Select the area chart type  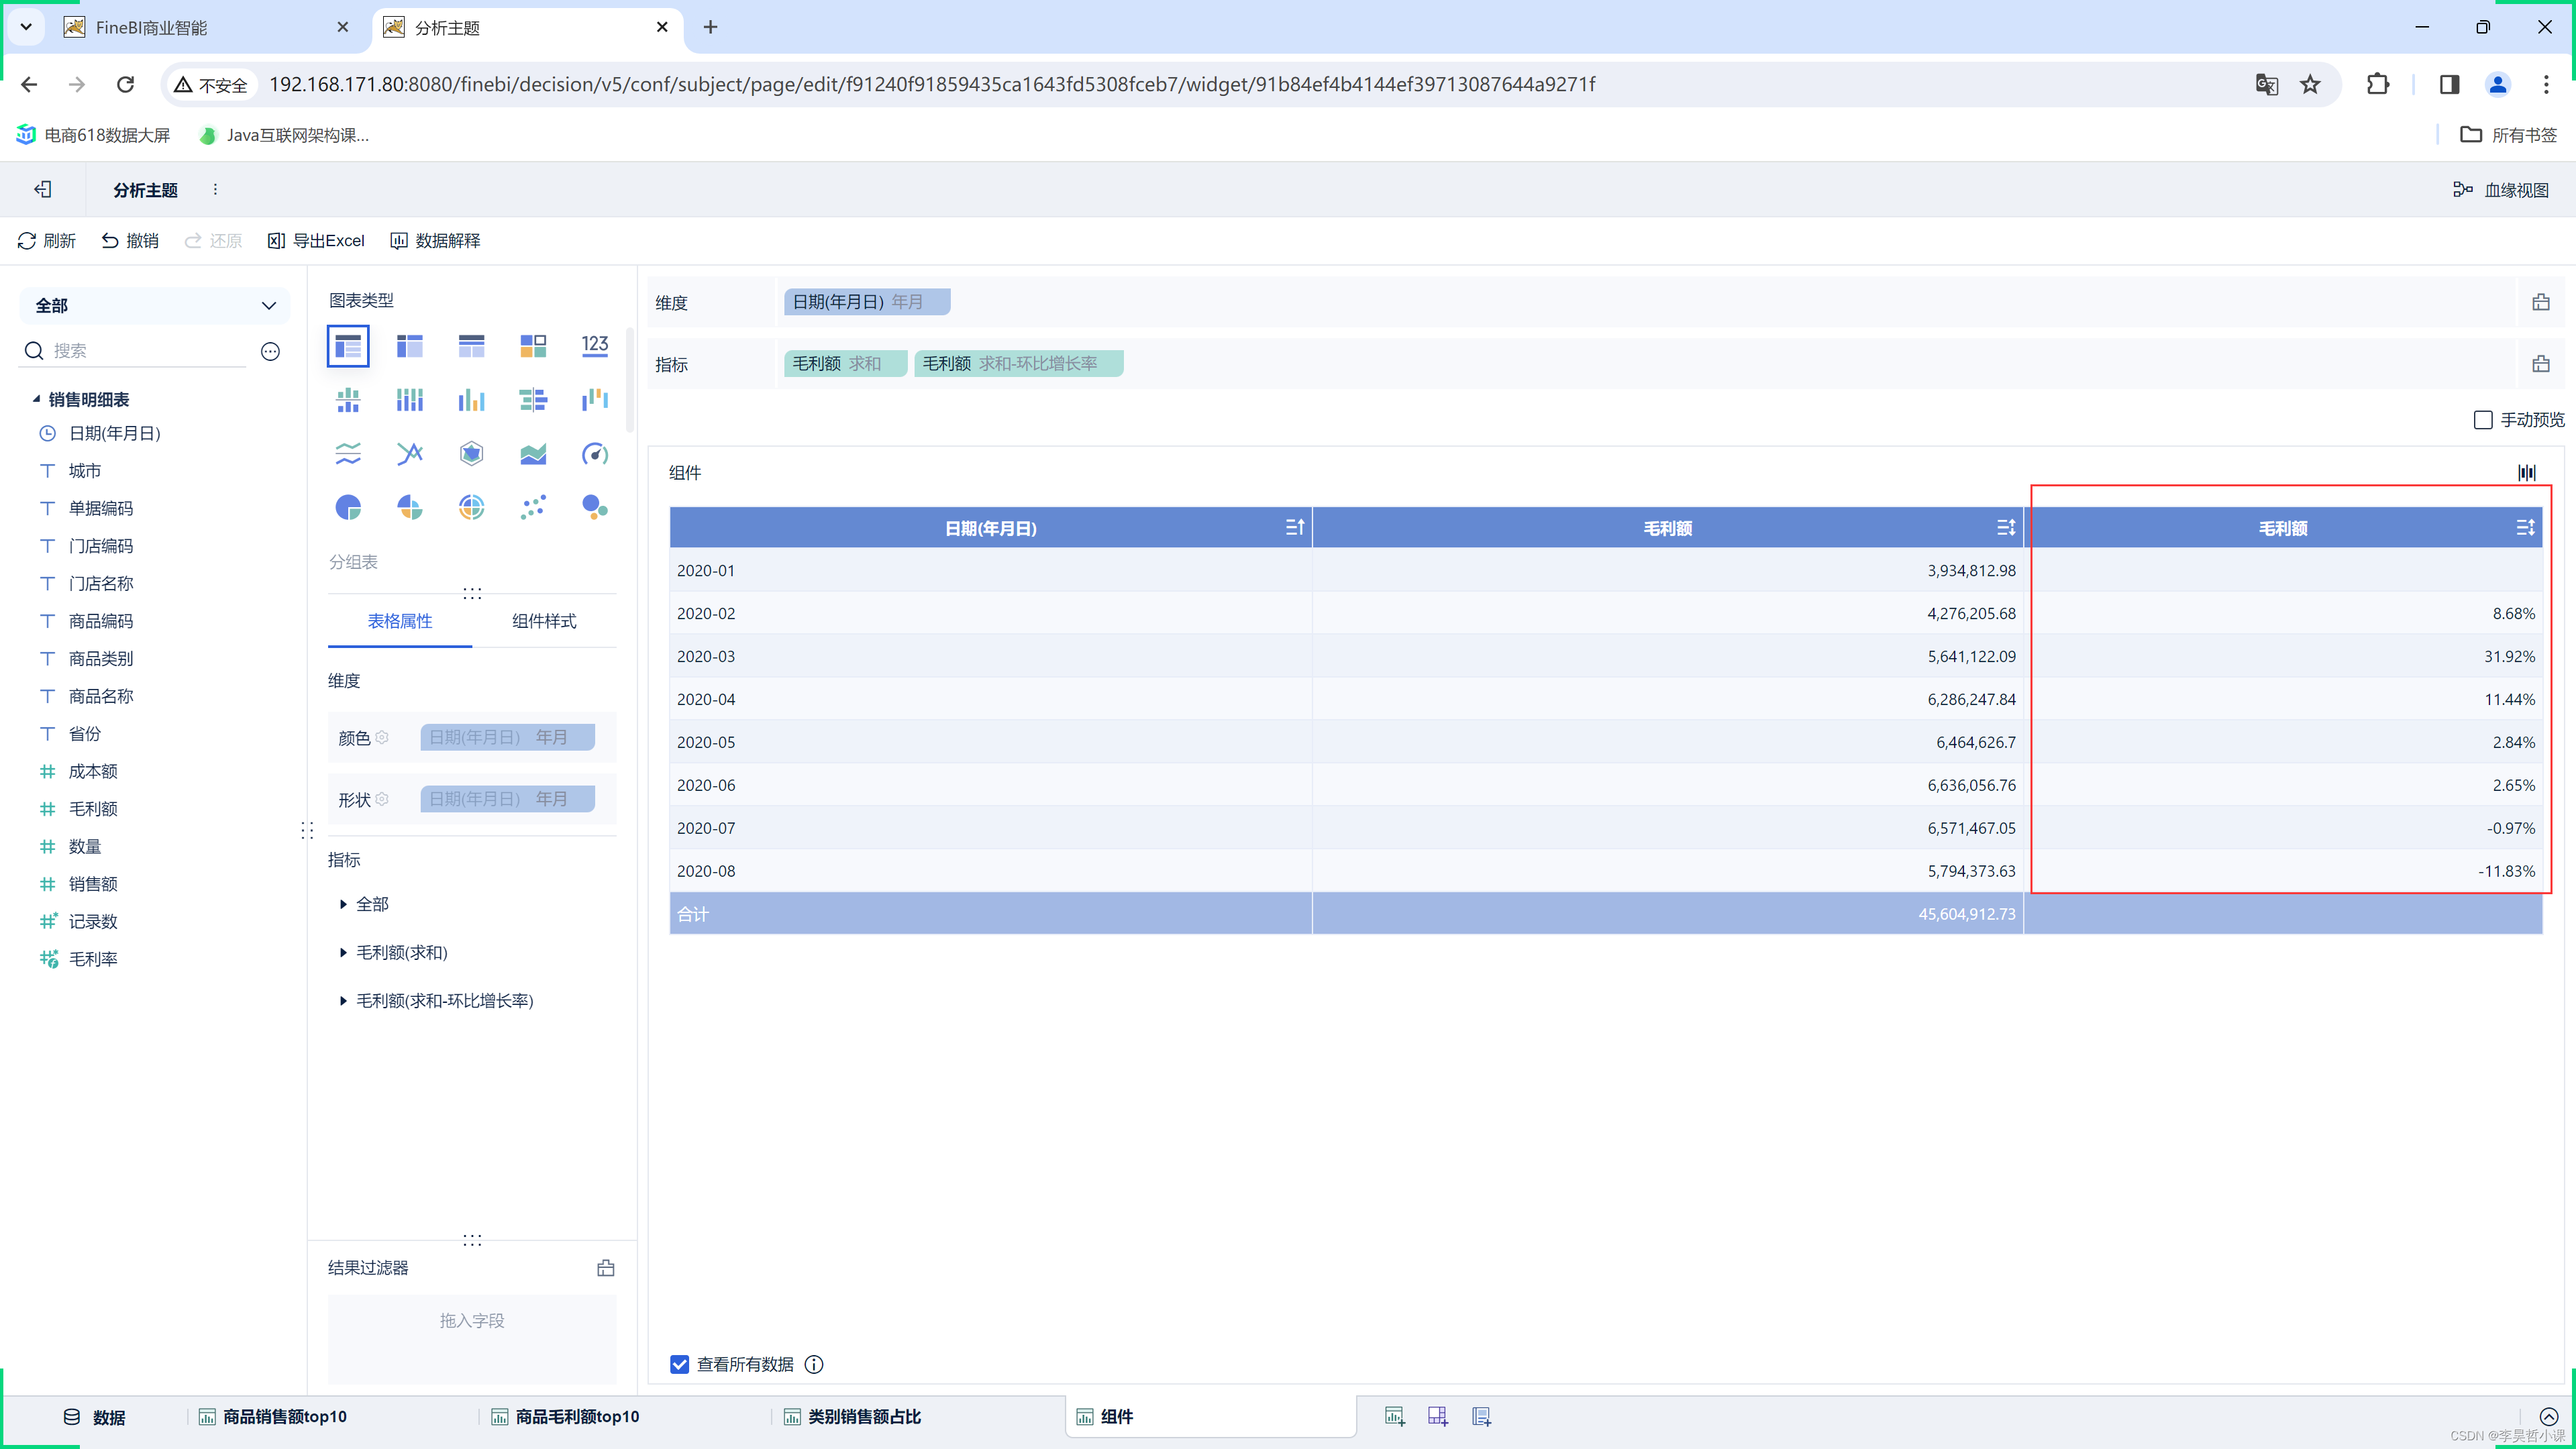(533, 454)
